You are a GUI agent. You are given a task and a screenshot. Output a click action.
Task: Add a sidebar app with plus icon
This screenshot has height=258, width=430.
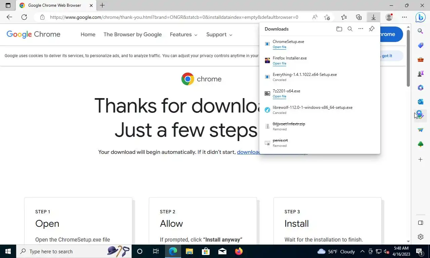(x=421, y=160)
